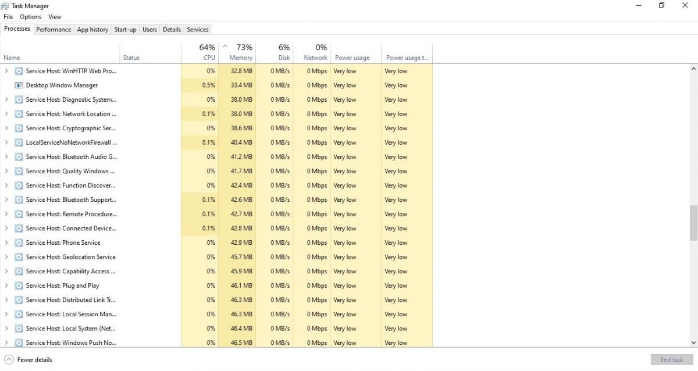Sort by the Power usage trend column header
The width and height of the screenshot is (698, 371).
407,53
